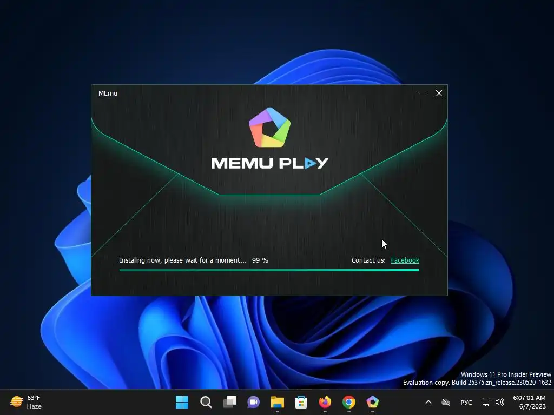Click the MEMU PLAY wordmark
This screenshot has height=415, width=554.
coord(269,163)
